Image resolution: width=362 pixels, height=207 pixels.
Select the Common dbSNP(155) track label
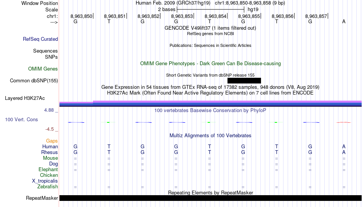34,81
